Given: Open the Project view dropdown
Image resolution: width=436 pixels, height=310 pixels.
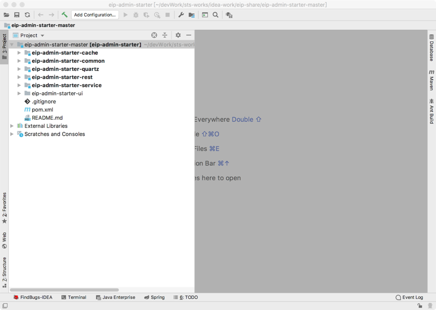Looking at the screenshot, I should pyautogui.click(x=29, y=35).
